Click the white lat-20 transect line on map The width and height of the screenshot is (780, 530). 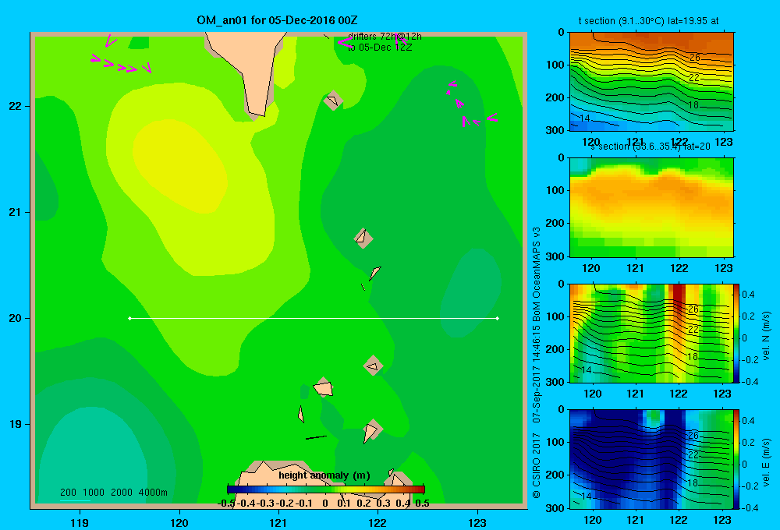coord(314,318)
